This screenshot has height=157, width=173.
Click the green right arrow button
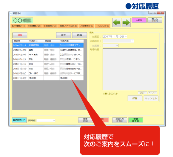click(x=126, y=22)
